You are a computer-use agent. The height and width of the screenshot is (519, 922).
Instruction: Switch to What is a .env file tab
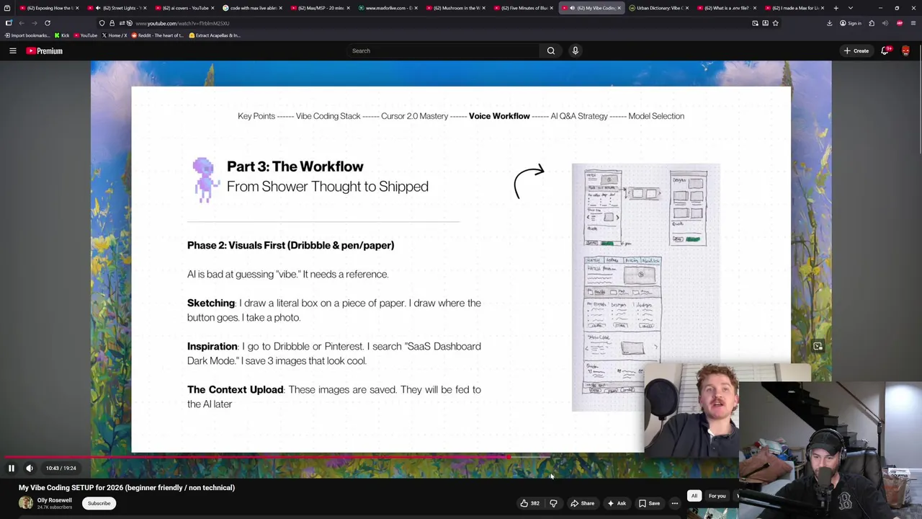(726, 8)
